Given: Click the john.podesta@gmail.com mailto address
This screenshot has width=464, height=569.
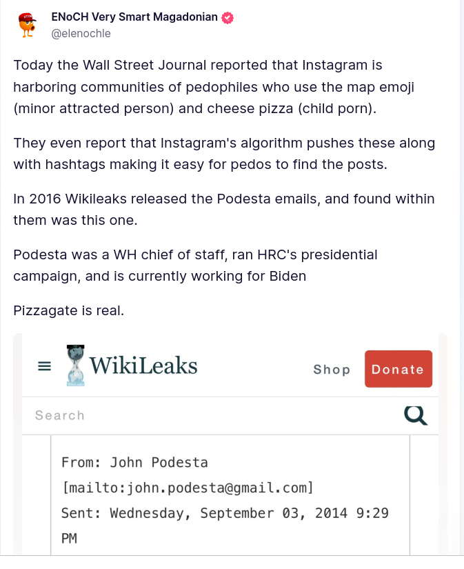Looking at the screenshot, I should click(188, 488).
